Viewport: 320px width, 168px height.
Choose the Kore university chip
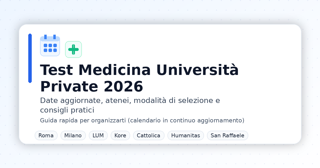pyautogui.click(x=120, y=135)
